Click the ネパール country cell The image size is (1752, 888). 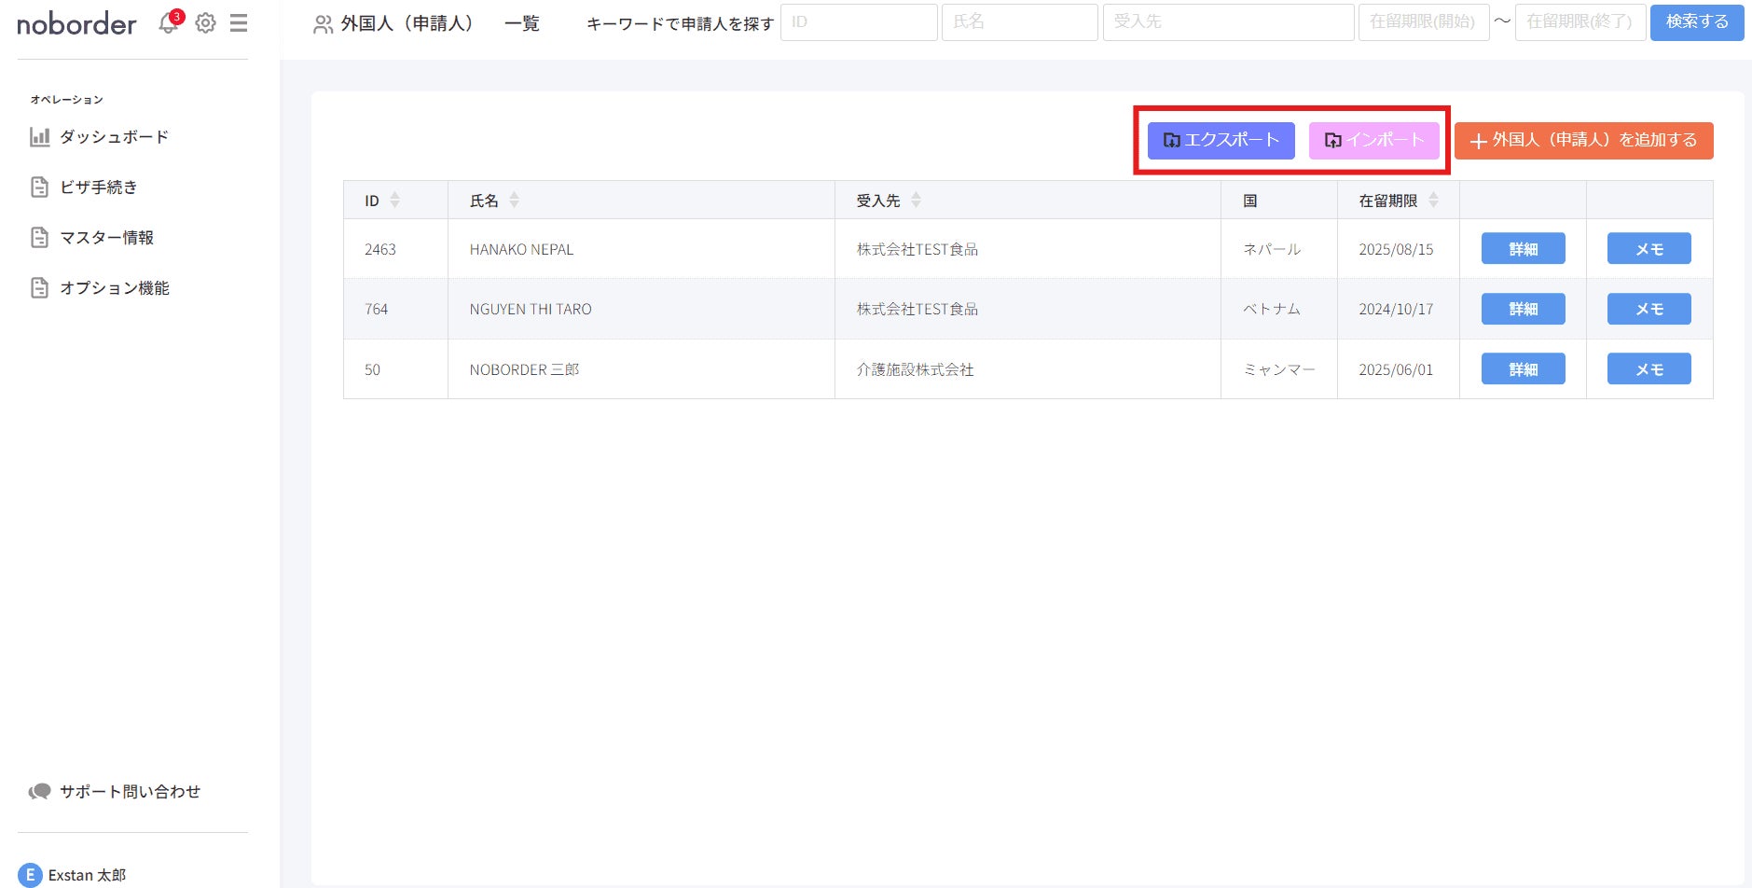1272,249
